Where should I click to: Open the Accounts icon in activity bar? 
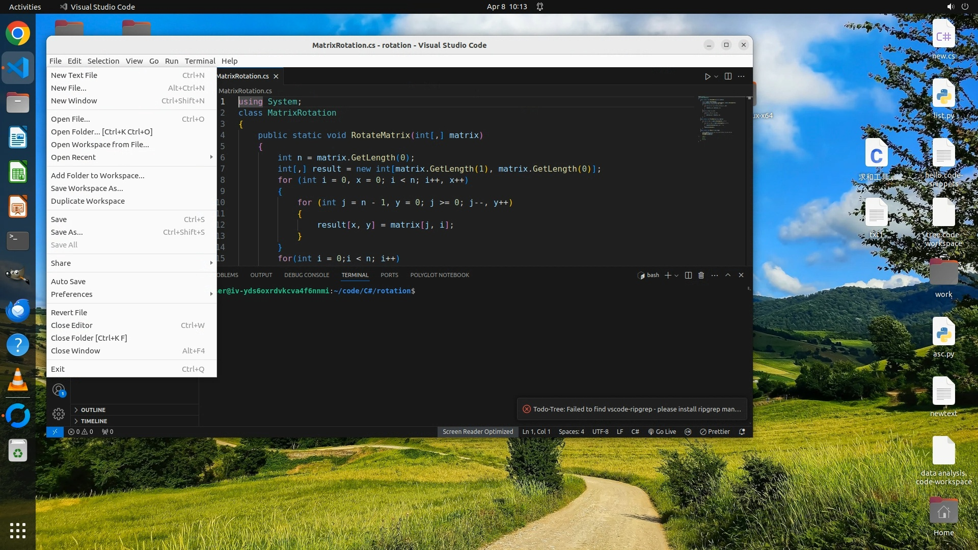(x=59, y=391)
